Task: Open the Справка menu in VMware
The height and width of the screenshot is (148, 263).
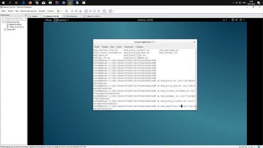Action: 50,11
